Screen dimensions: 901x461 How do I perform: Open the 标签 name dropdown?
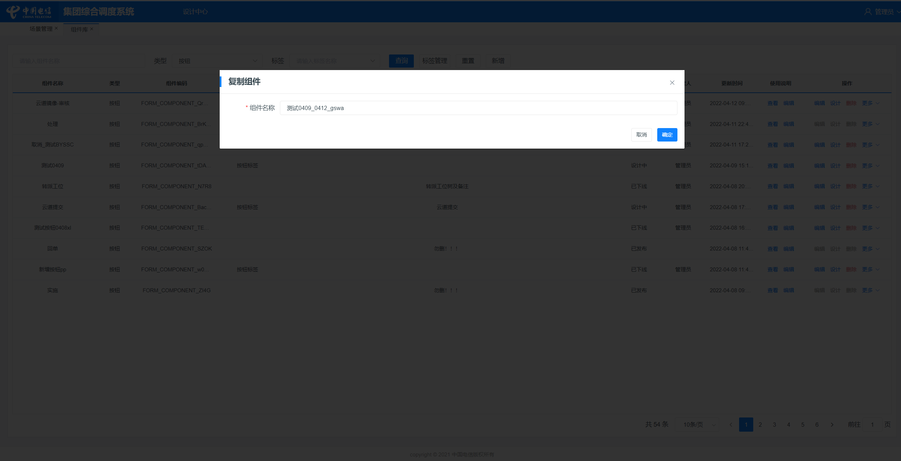click(x=335, y=61)
